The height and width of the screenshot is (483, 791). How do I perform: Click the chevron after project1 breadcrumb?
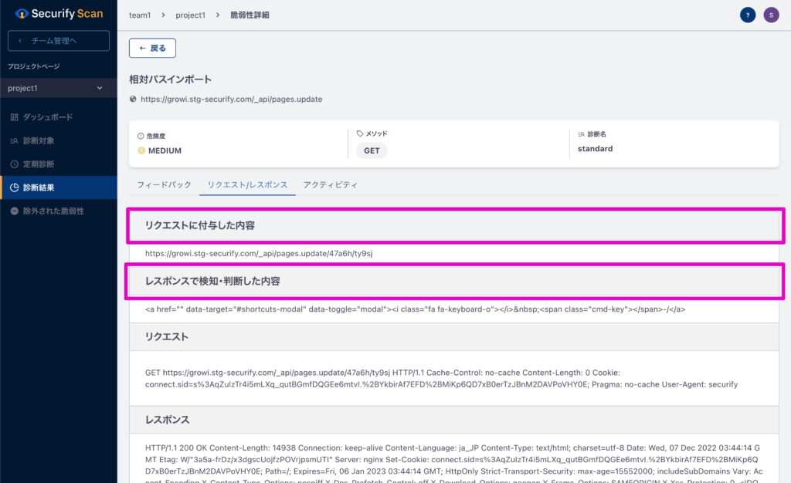(217, 15)
